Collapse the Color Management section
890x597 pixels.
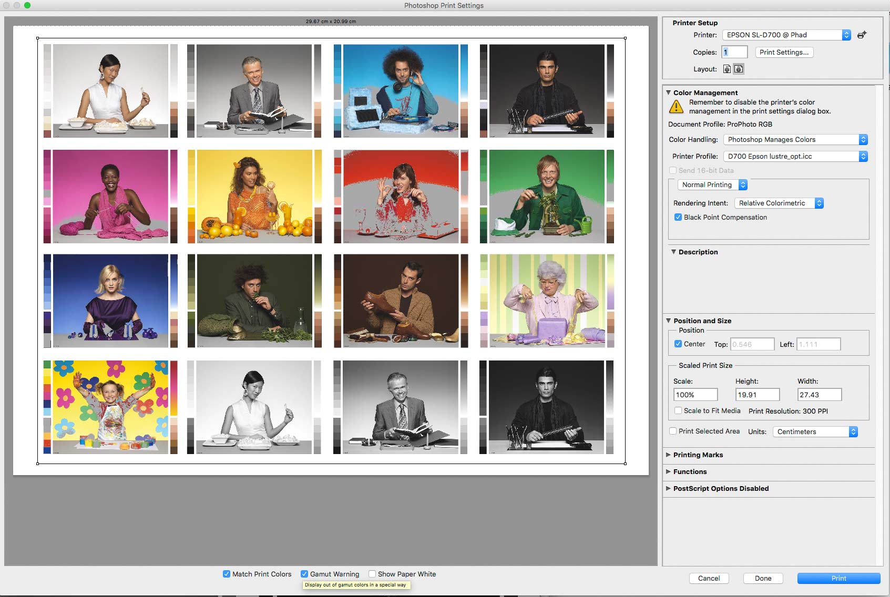[x=669, y=92]
